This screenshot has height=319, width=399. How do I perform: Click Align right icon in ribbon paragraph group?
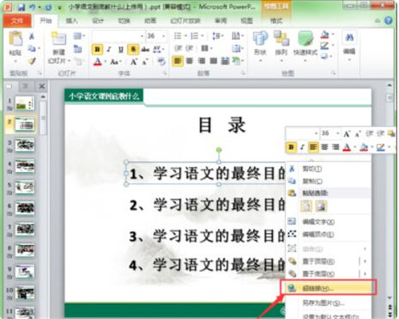202,61
